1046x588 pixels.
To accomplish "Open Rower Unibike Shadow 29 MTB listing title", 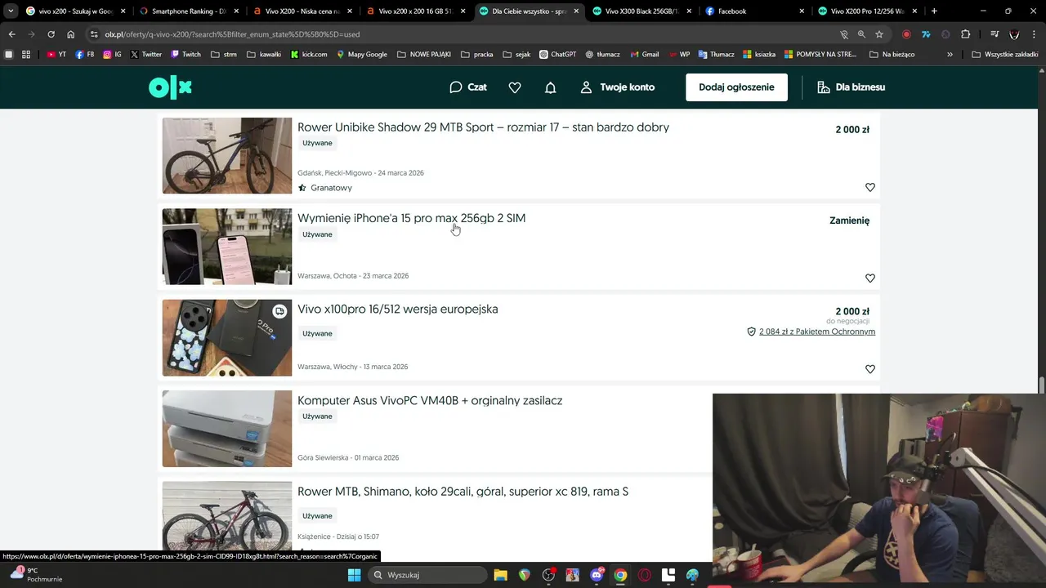I will point(483,127).
